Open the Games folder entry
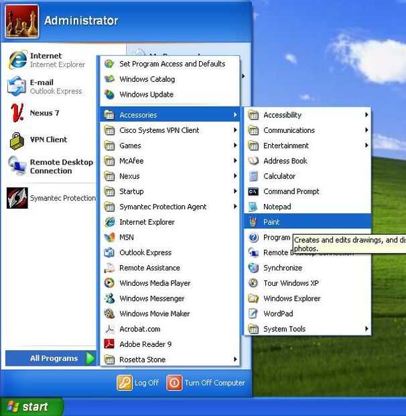Image resolution: width=406 pixels, height=416 pixels. tap(170, 146)
